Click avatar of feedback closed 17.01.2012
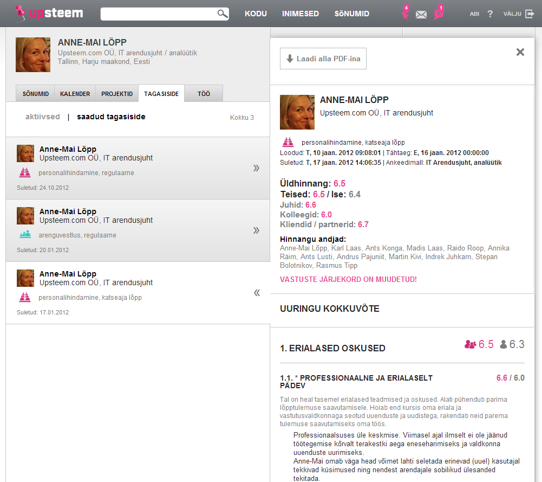This screenshot has width=542, height=482. [x=25, y=278]
